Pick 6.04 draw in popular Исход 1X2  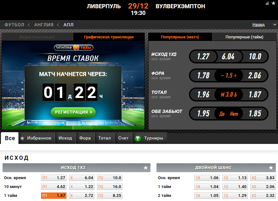(228, 56)
